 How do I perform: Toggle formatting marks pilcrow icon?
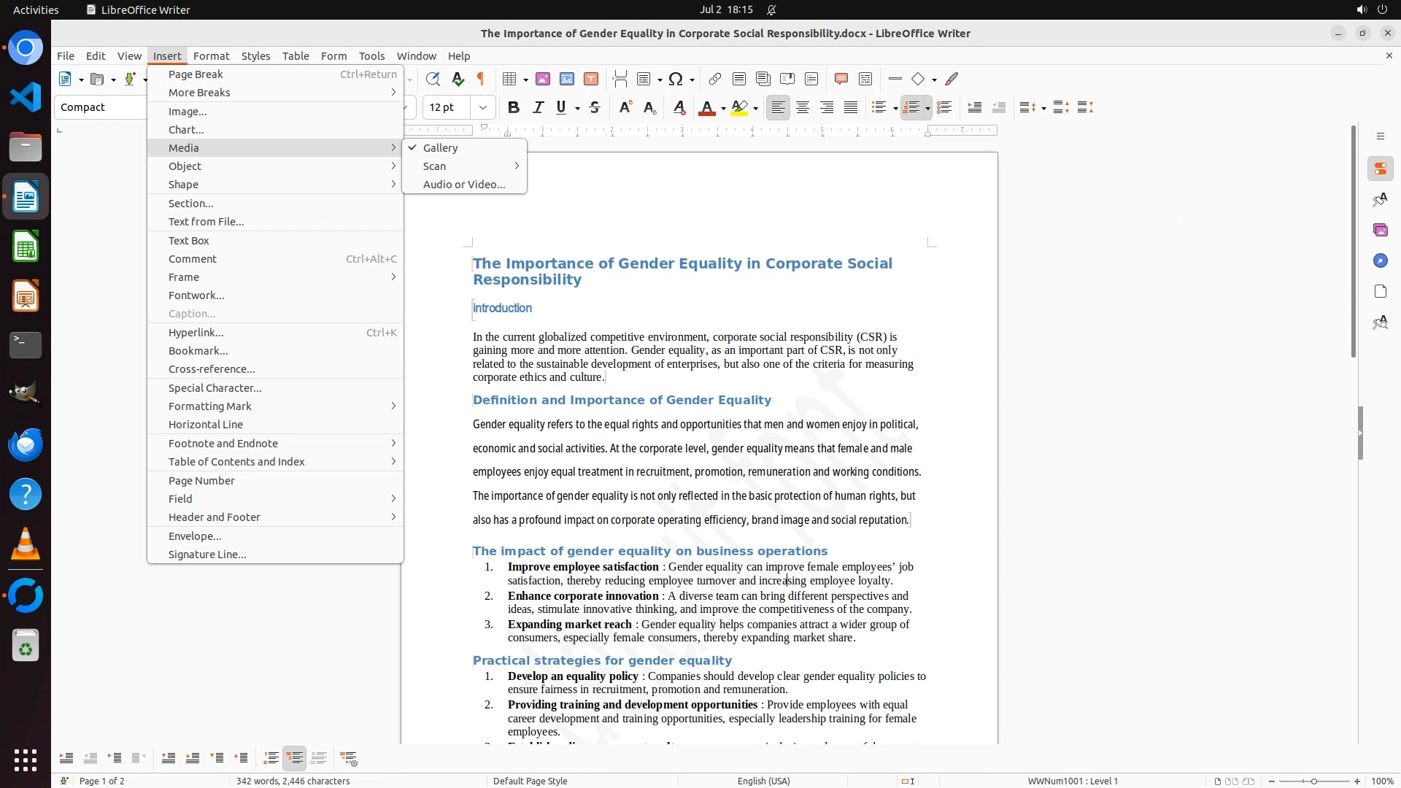click(481, 80)
